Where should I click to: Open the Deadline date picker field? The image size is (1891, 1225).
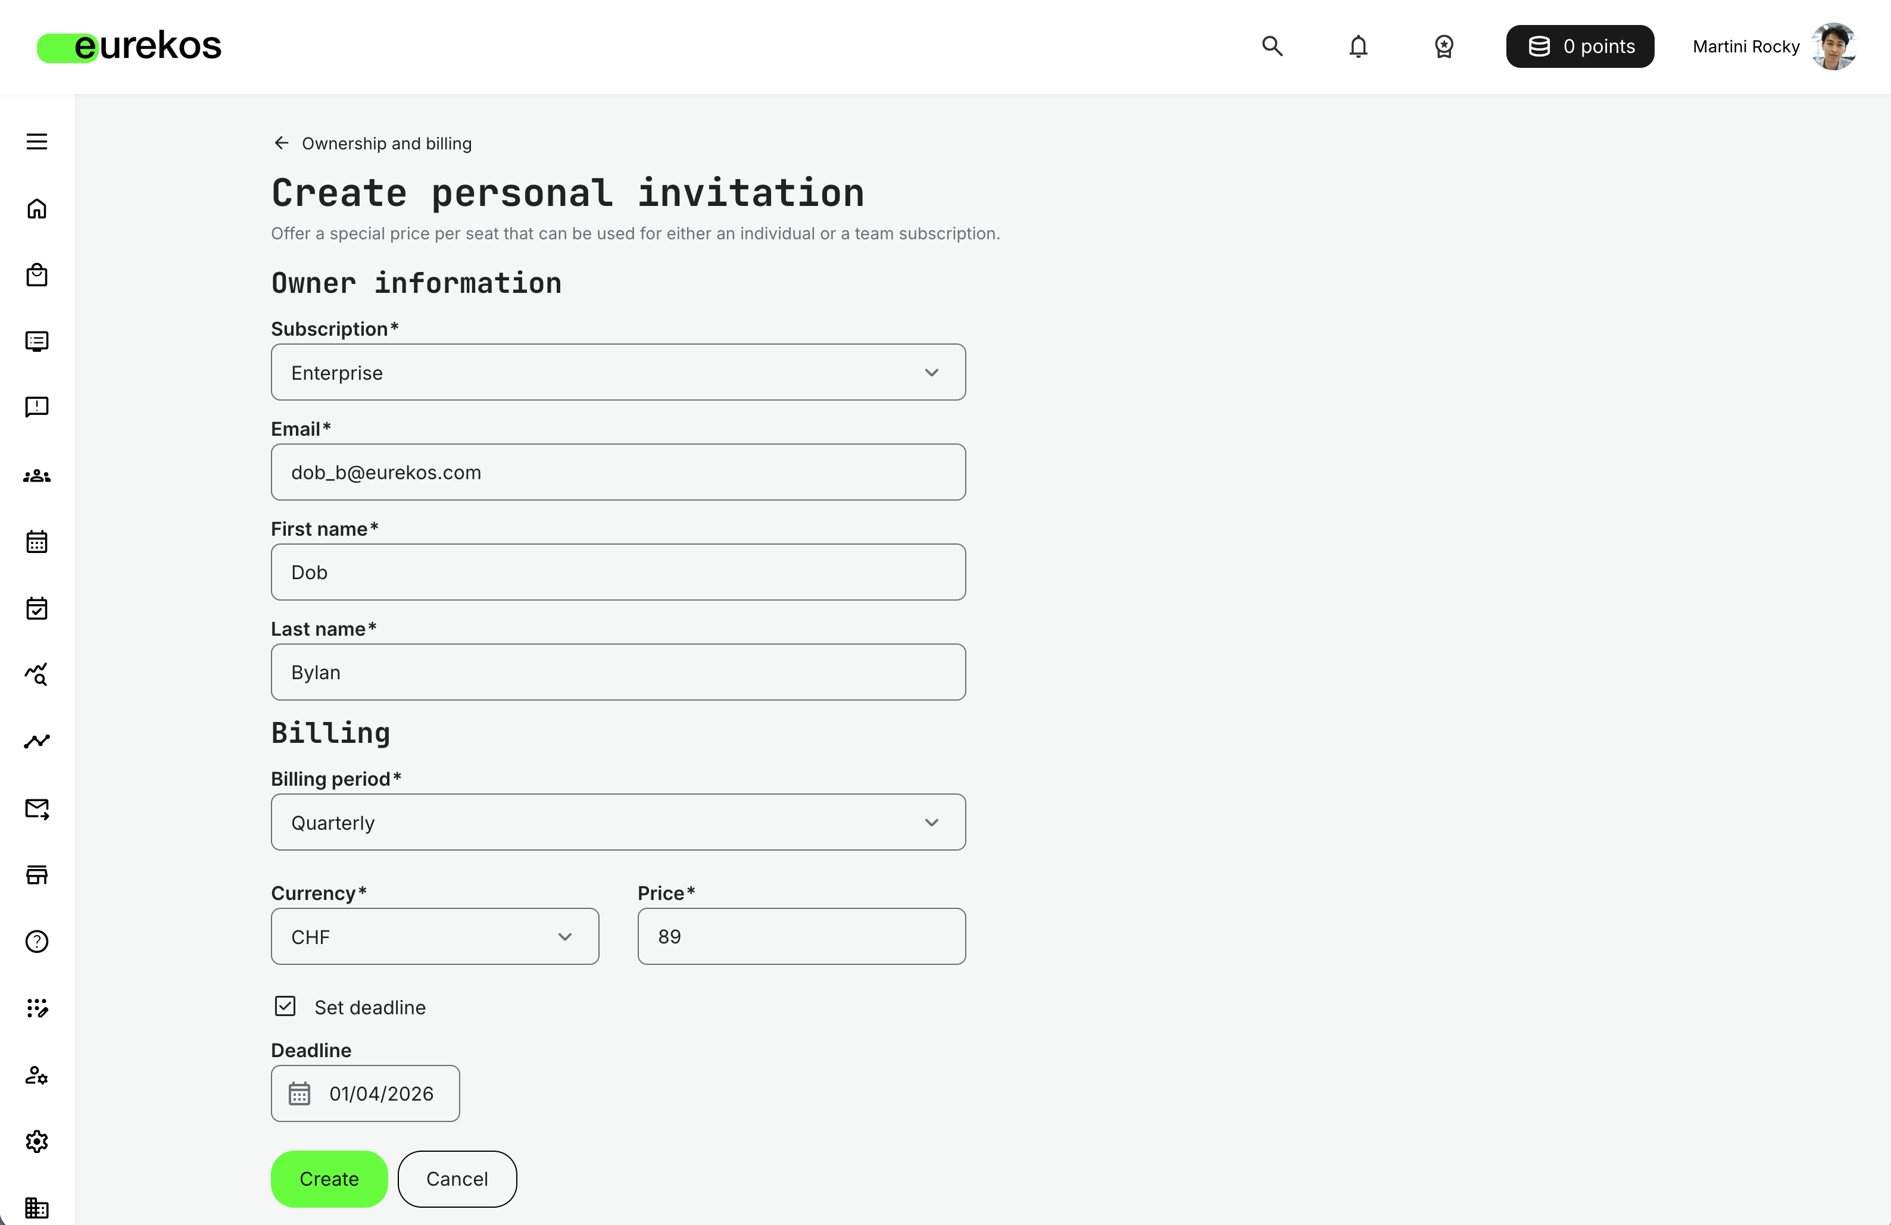(366, 1093)
